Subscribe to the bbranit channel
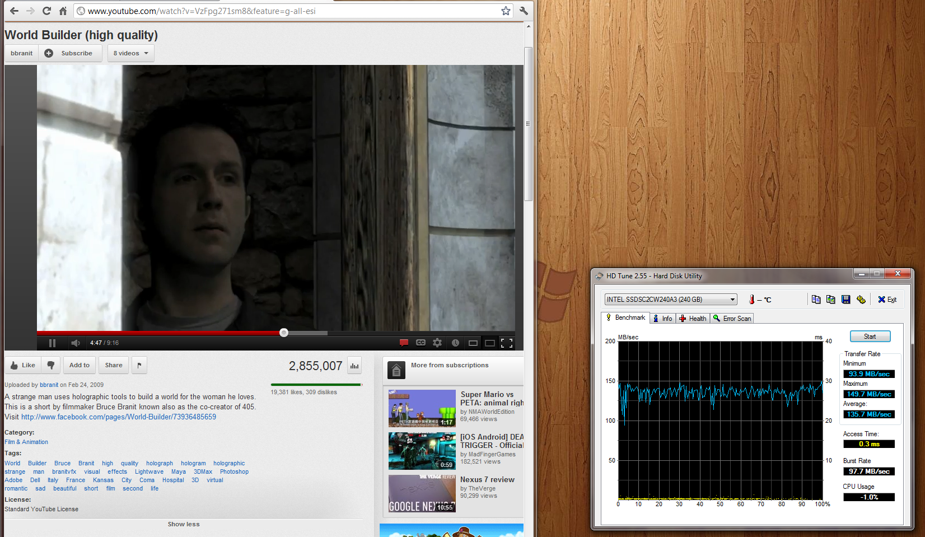Viewport: 925px width, 537px height. click(x=71, y=53)
